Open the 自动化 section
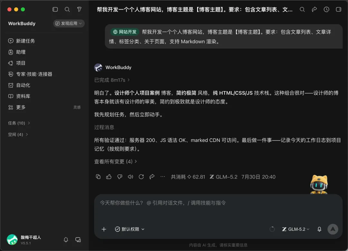Image resolution: width=348 pixels, height=251 pixels. click(19, 85)
